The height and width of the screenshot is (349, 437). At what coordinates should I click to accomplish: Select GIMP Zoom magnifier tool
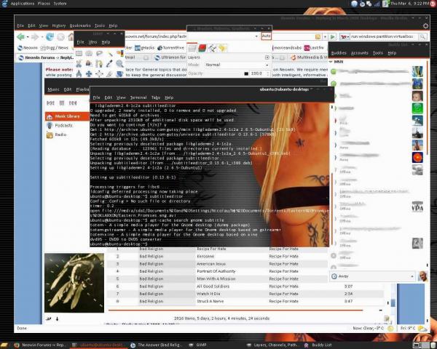tap(120, 64)
